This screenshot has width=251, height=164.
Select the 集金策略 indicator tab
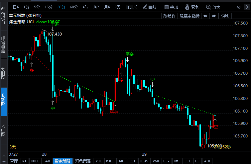62,161
